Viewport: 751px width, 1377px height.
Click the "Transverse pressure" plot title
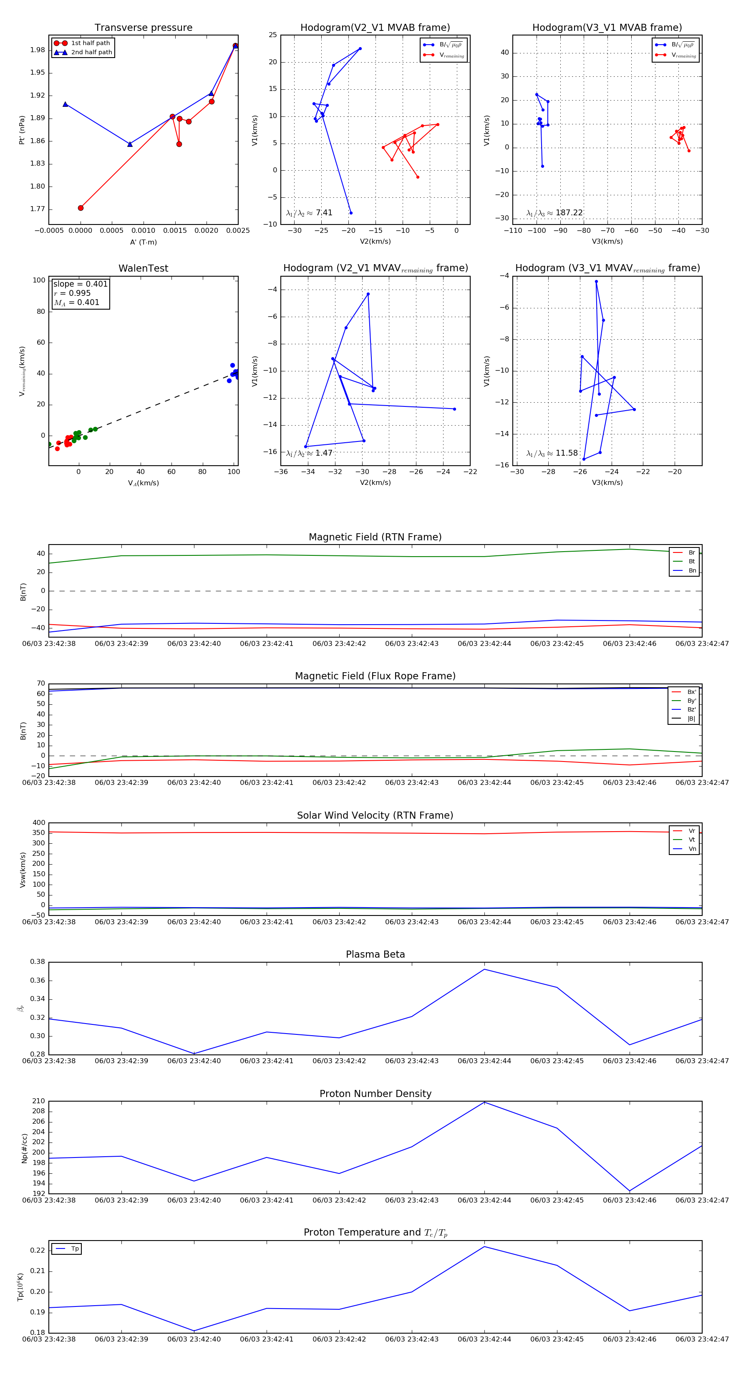click(143, 28)
